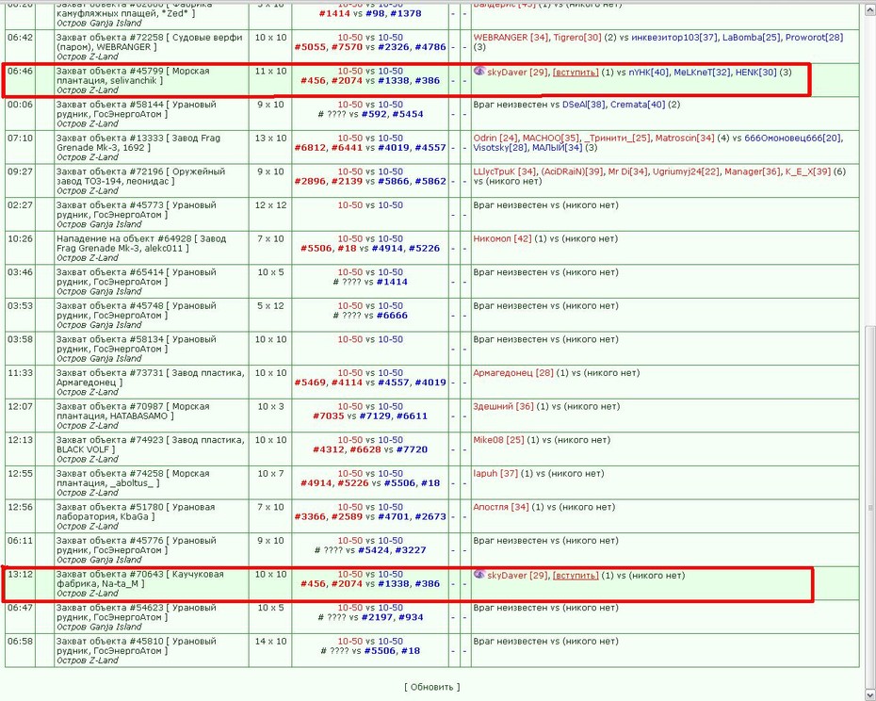
Task: Click вступить in the Каучуковая фабрика row
Action: tap(576, 576)
